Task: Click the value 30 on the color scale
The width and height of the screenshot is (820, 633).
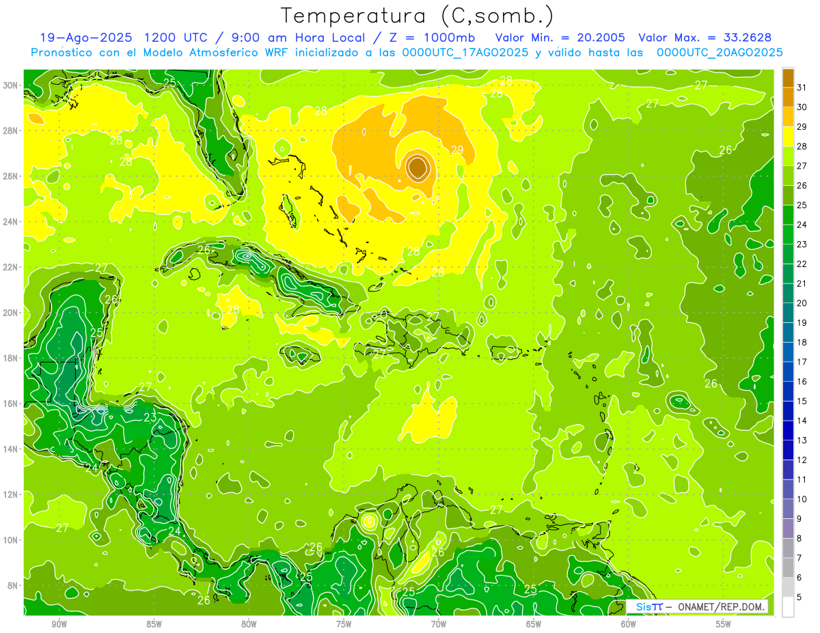Action: 802,107
